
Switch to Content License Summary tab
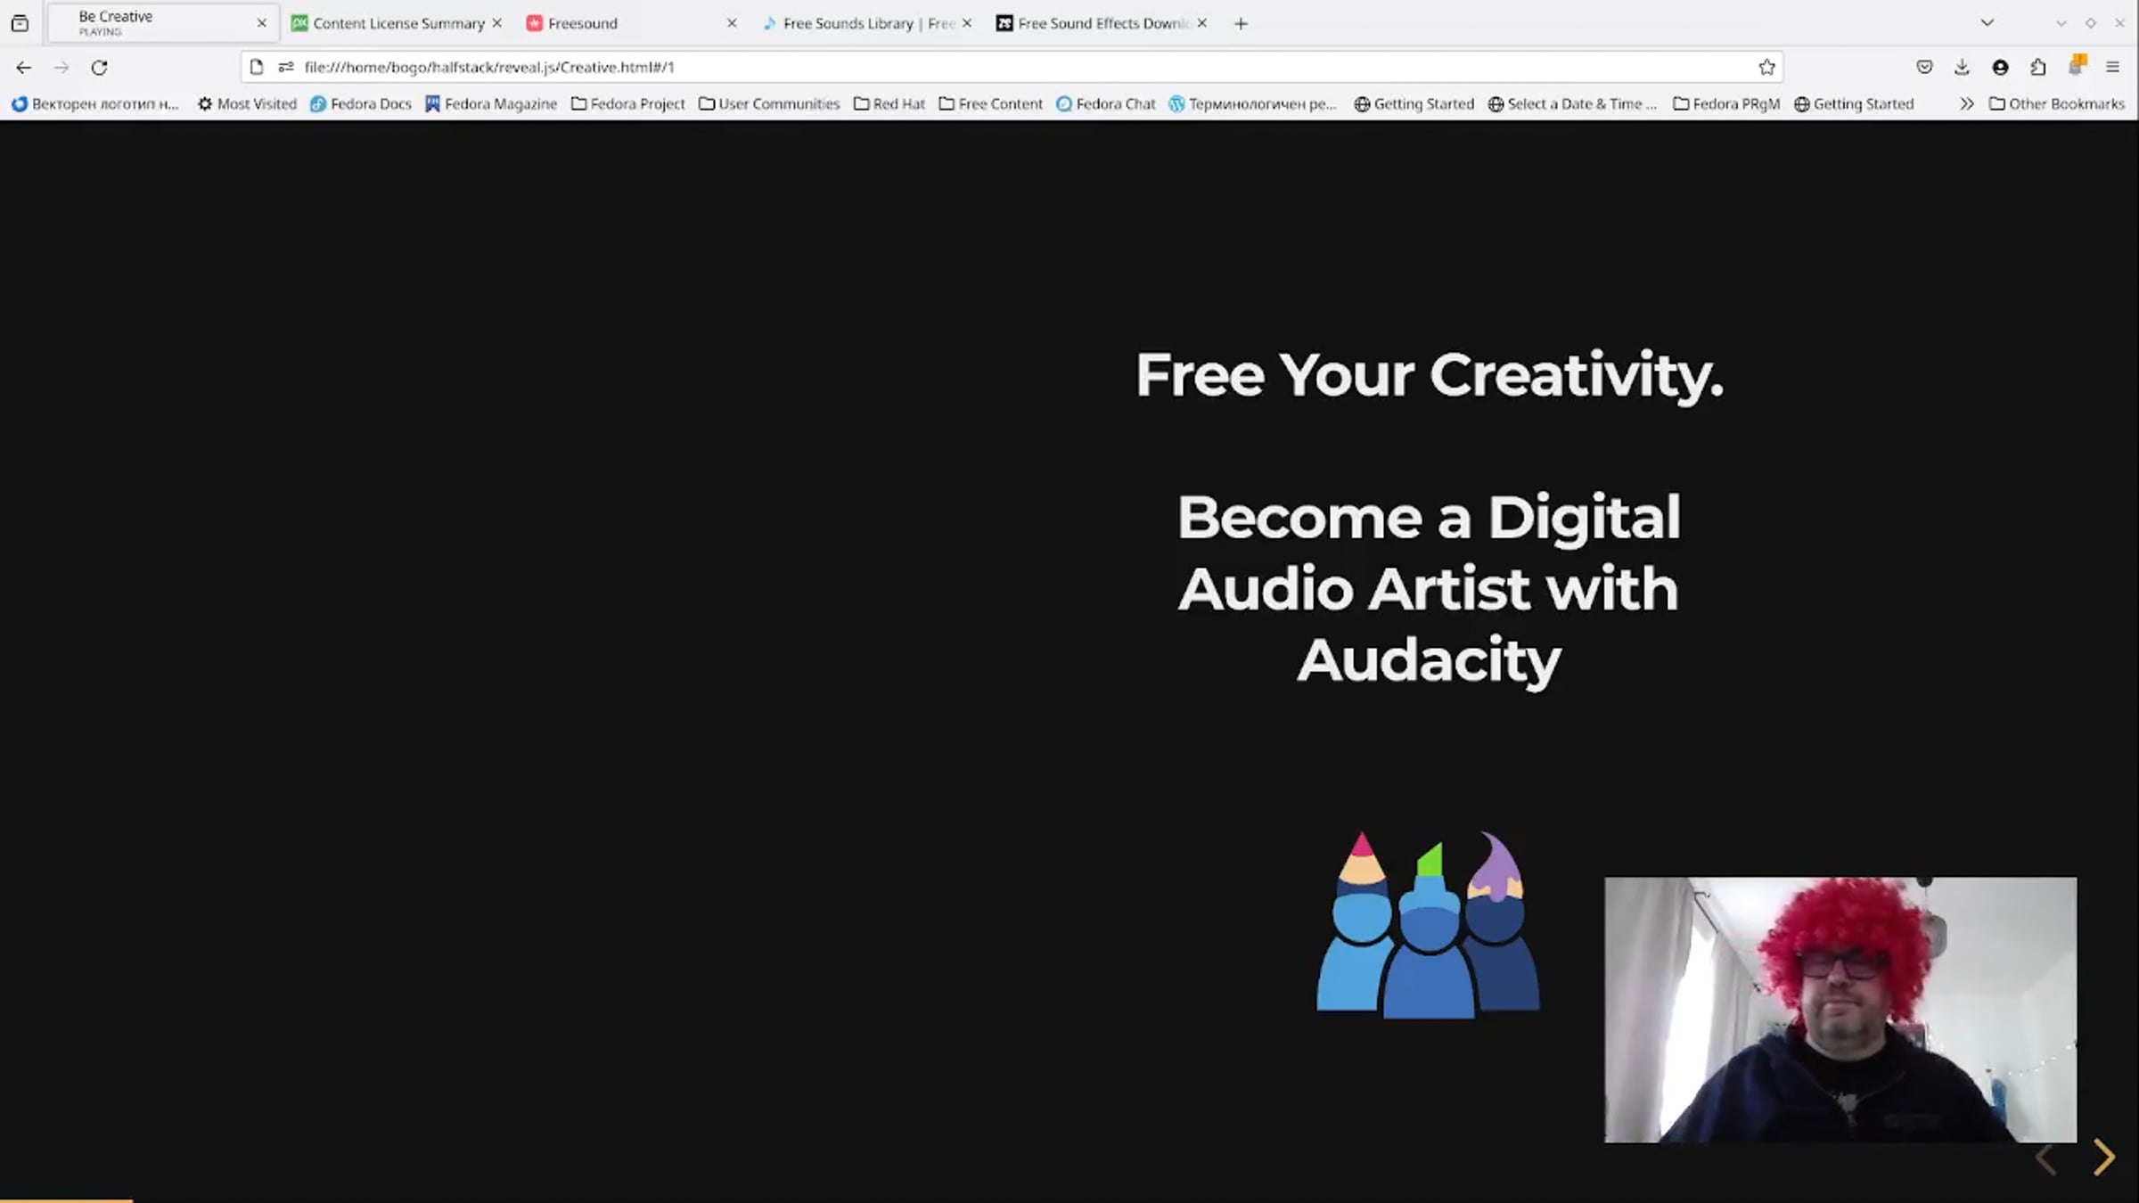(x=397, y=24)
